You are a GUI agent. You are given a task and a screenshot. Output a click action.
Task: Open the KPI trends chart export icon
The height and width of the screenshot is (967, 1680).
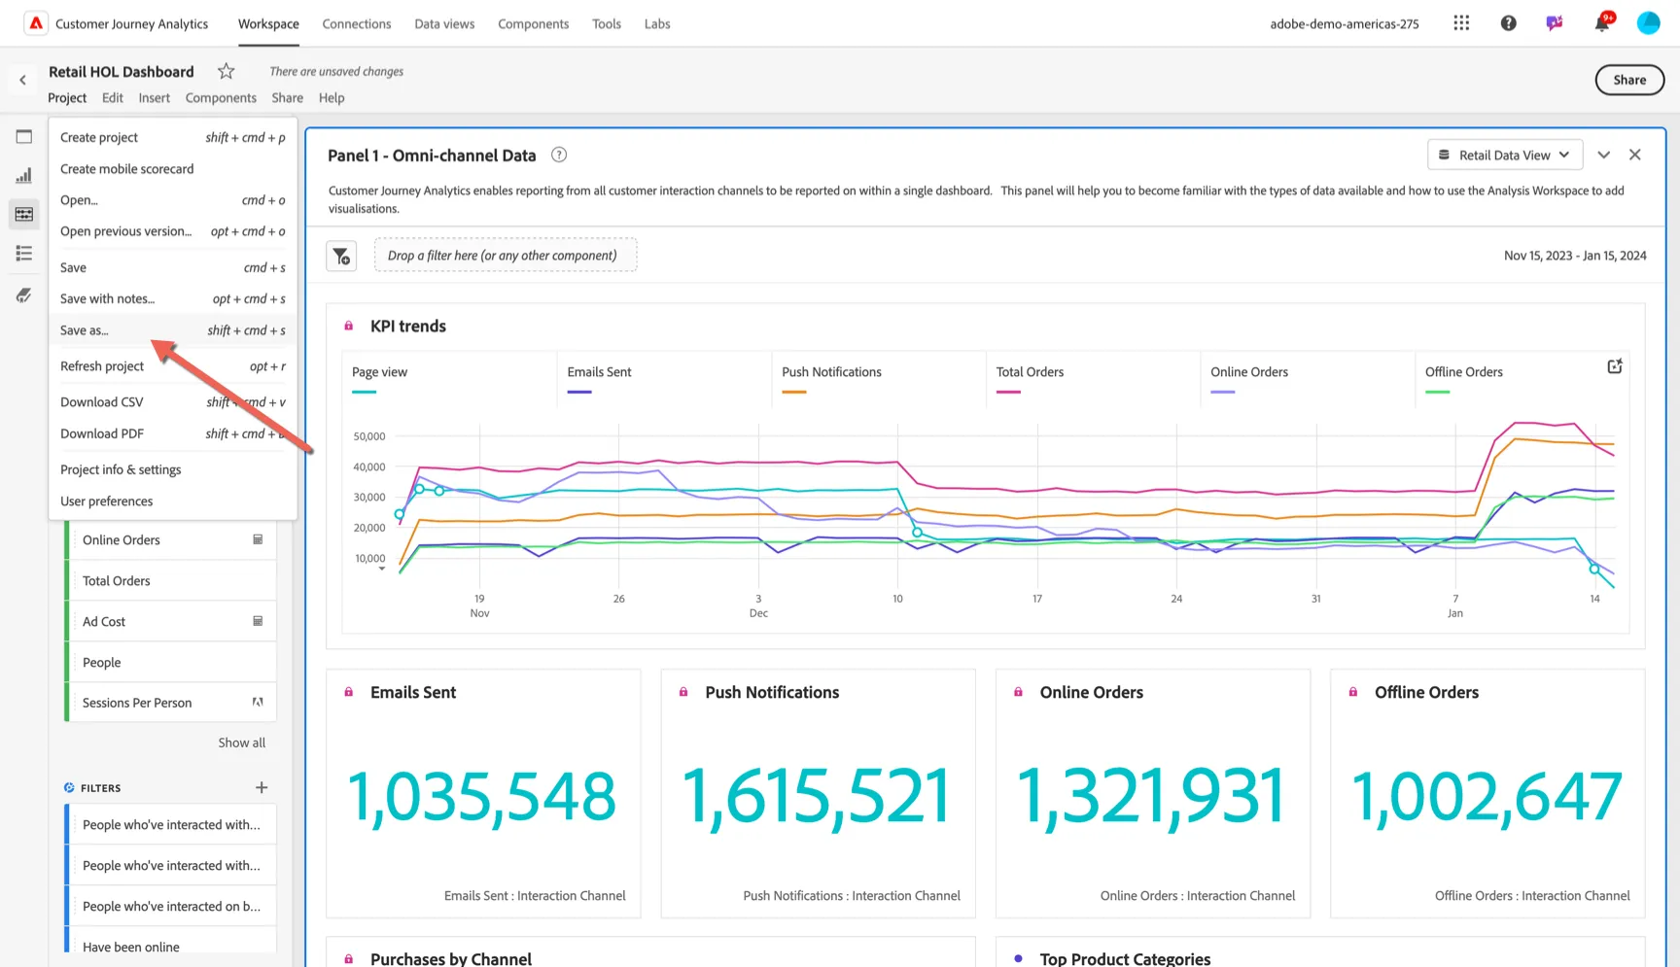click(x=1615, y=366)
